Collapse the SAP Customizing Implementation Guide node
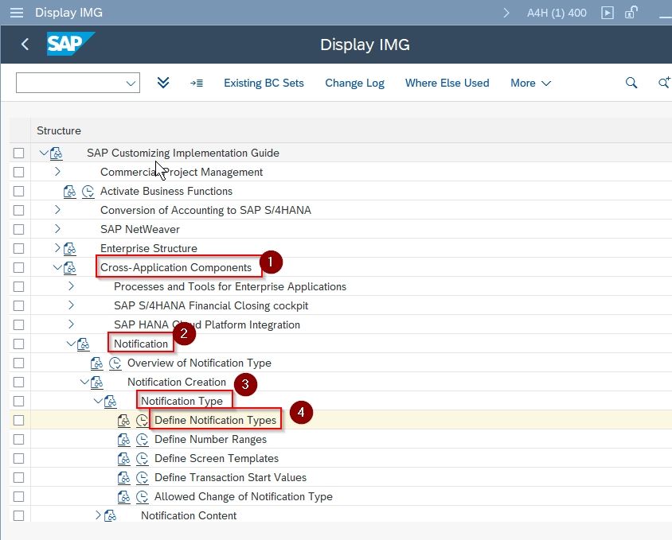Image resolution: width=672 pixels, height=540 pixels. [44, 153]
